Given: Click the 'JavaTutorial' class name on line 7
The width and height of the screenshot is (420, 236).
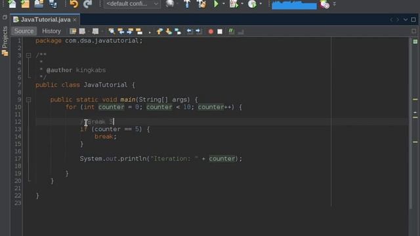Looking at the screenshot, I should pos(106,85).
